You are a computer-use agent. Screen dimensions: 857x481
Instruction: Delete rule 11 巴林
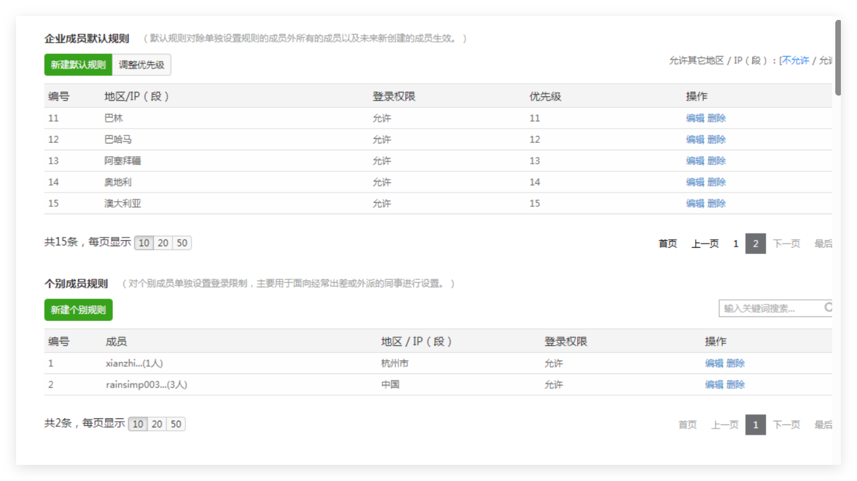(x=717, y=118)
